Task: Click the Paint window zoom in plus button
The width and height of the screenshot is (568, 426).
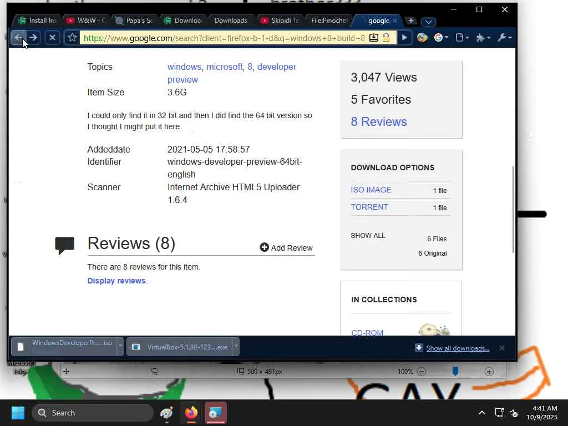Action: point(489,371)
